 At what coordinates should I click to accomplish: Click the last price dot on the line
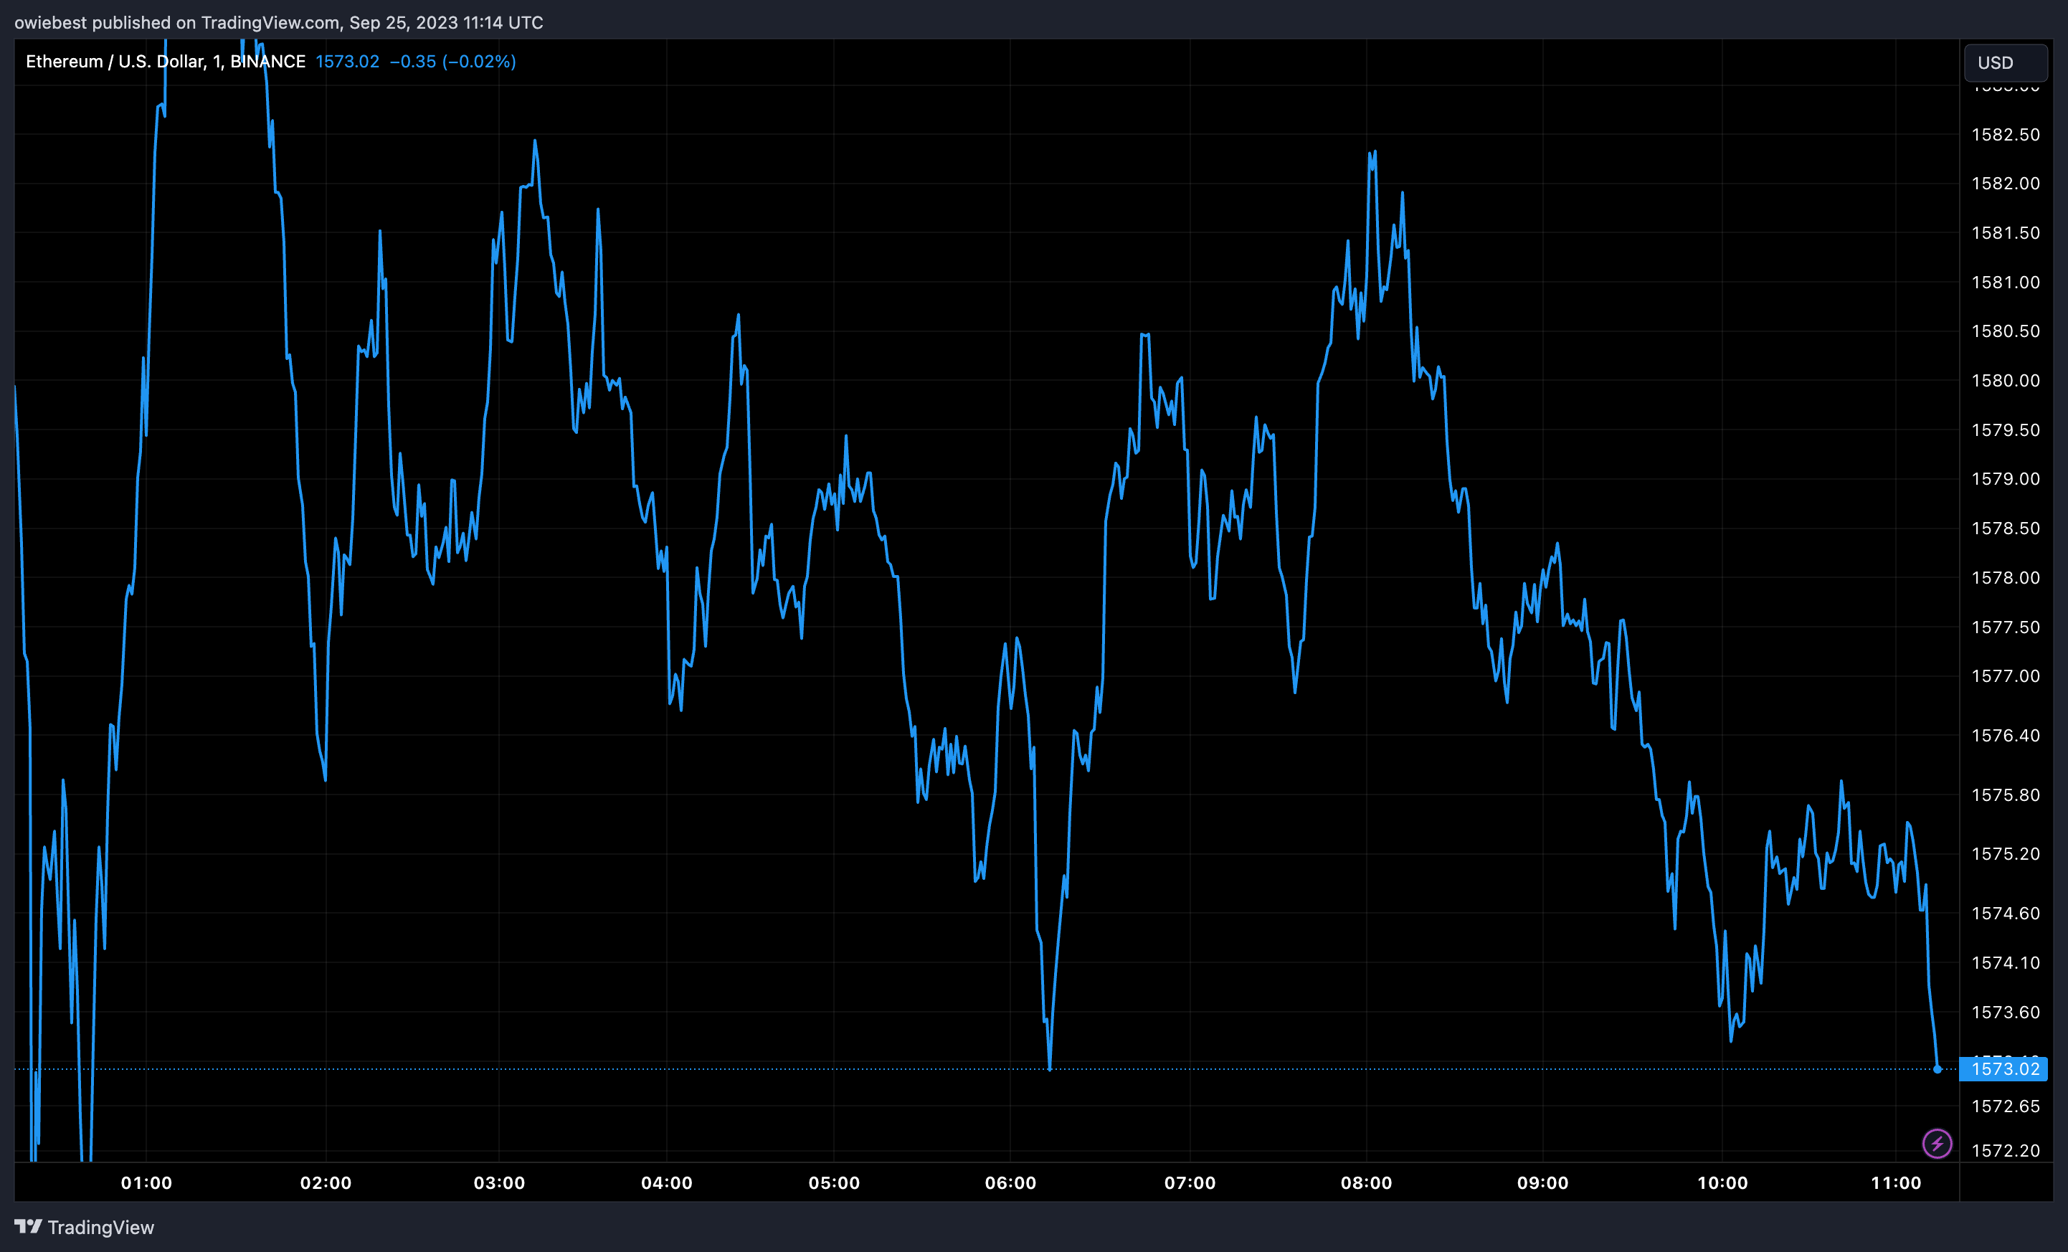[x=1937, y=1069]
